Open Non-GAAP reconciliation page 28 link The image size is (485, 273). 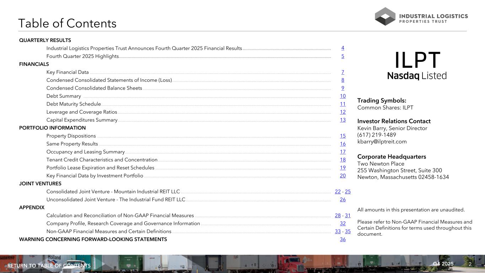coord(338,216)
